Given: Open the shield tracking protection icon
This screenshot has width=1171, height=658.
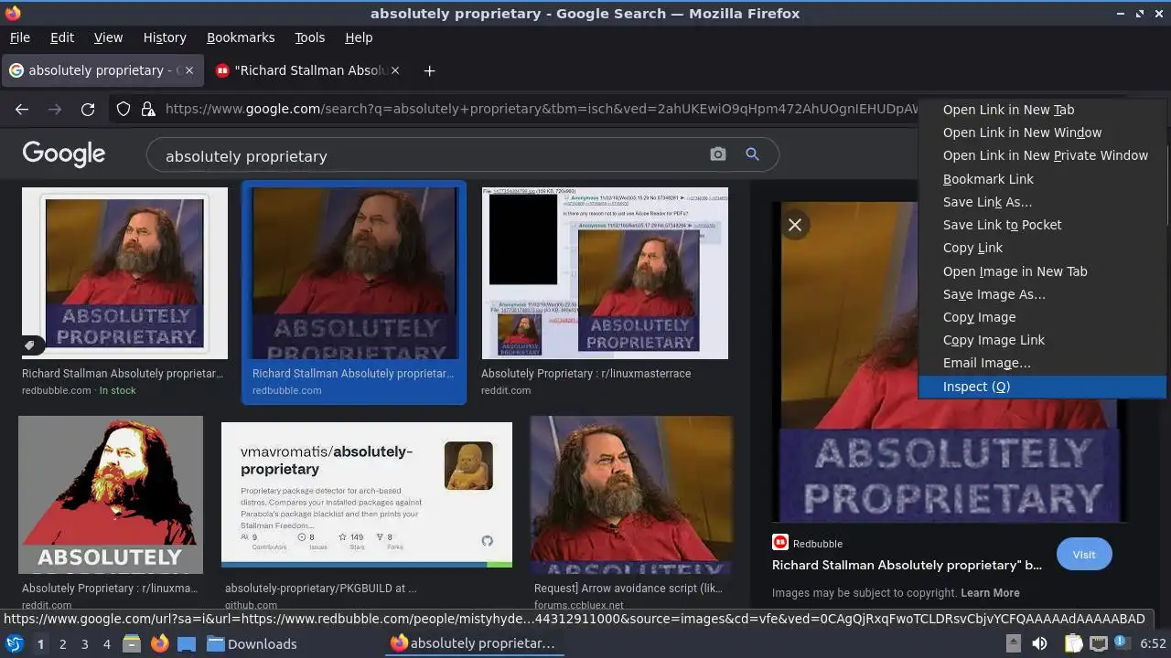Looking at the screenshot, I should click(x=124, y=110).
